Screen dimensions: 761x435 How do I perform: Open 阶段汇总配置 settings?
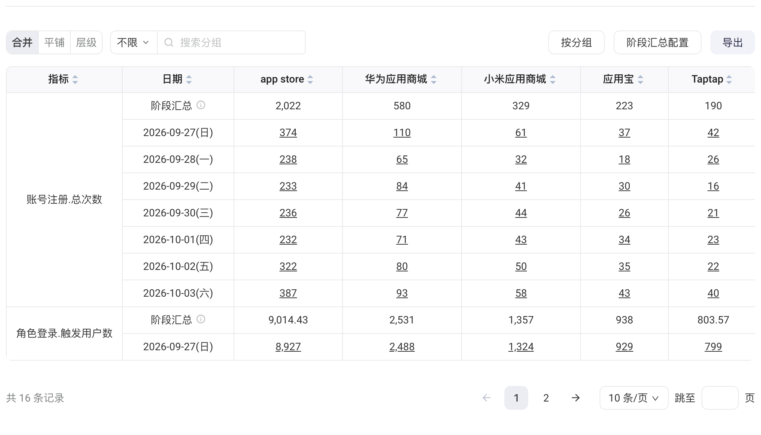(x=657, y=42)
